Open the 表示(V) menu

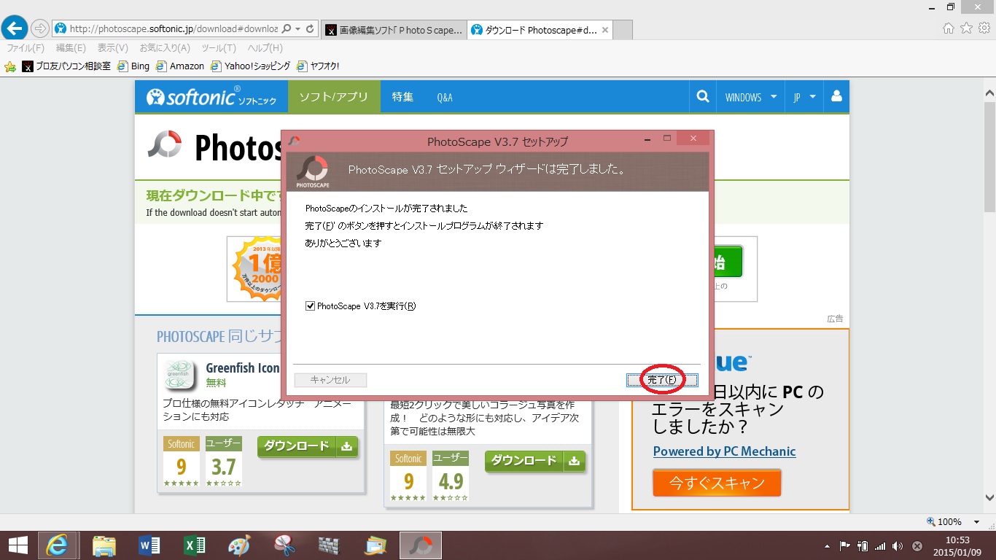pos(112,48)
